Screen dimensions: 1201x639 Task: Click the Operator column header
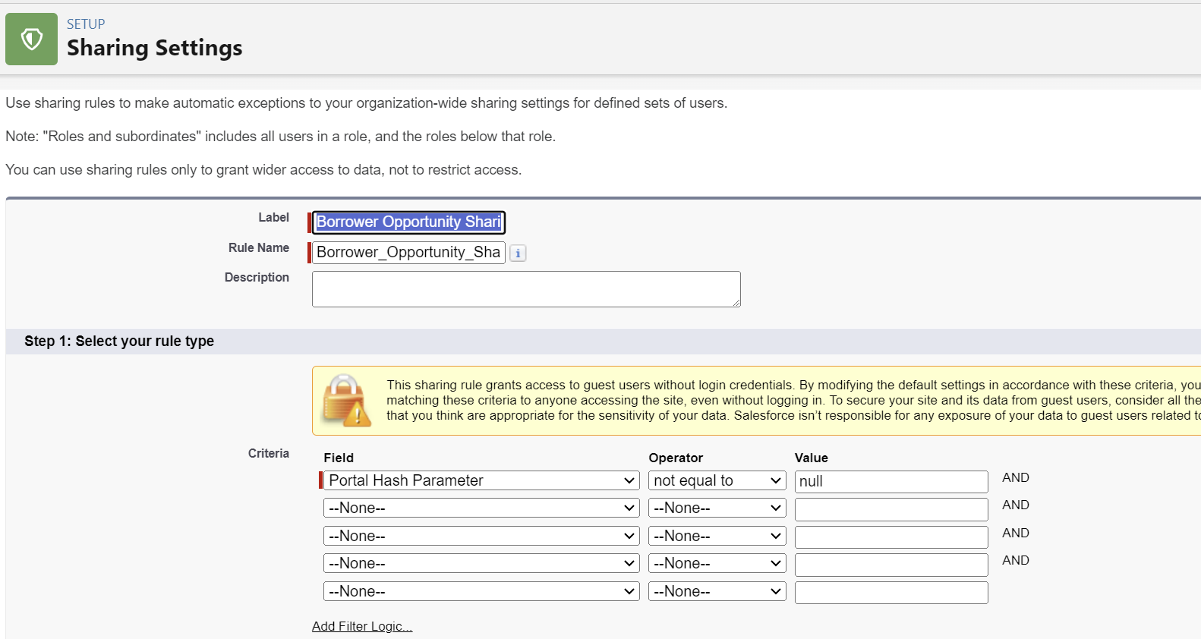pyautogui.click(x=676, y=458)
